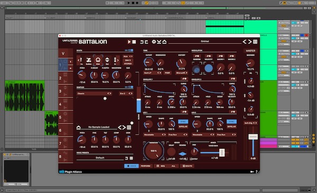Image resolution: width=317 pixels, height=193 pixels.
Task: Open the preset browser icon next to arrows
Action: [255, 42]
